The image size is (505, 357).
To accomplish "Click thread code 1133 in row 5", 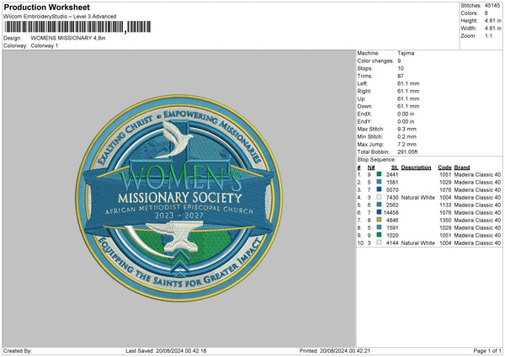I will tap(445, 205).
